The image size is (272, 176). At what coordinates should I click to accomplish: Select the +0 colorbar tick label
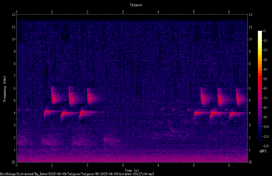(264, 31)
